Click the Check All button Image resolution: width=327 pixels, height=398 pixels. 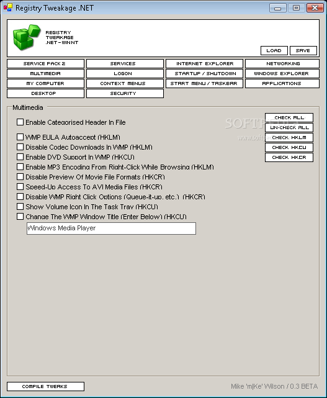tap(289, 117)
